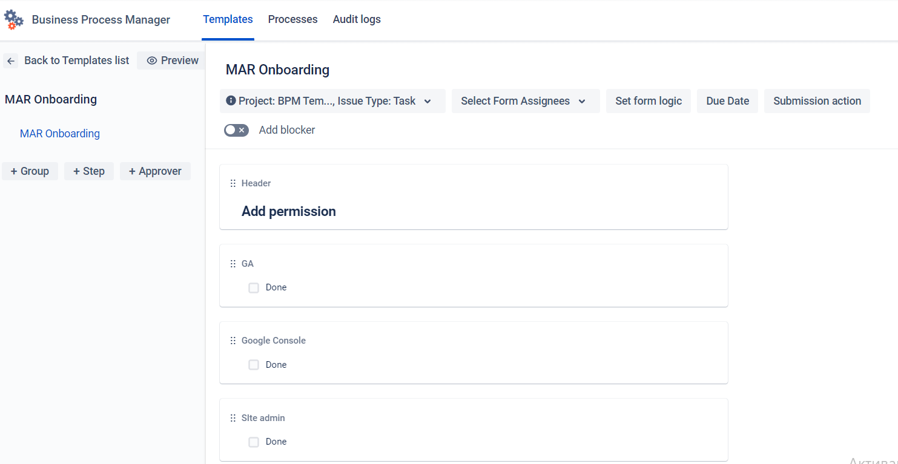The width and height of the screenshot is (898, 464).
Task: Switch to the Processes tab
Action: pyautogui.click(x=292, y=19)
